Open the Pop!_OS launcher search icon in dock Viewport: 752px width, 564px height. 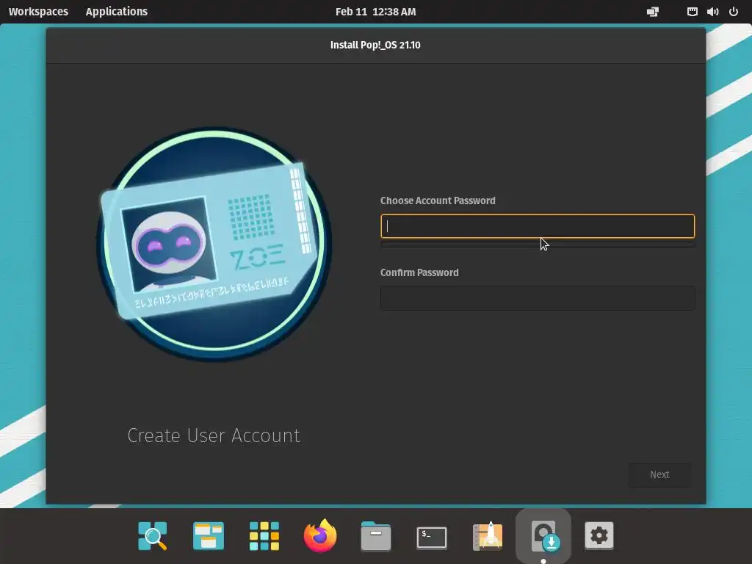(x=153, y=535)
